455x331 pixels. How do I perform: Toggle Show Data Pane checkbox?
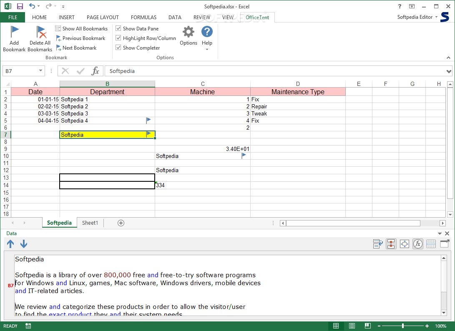tap(118, 28)
